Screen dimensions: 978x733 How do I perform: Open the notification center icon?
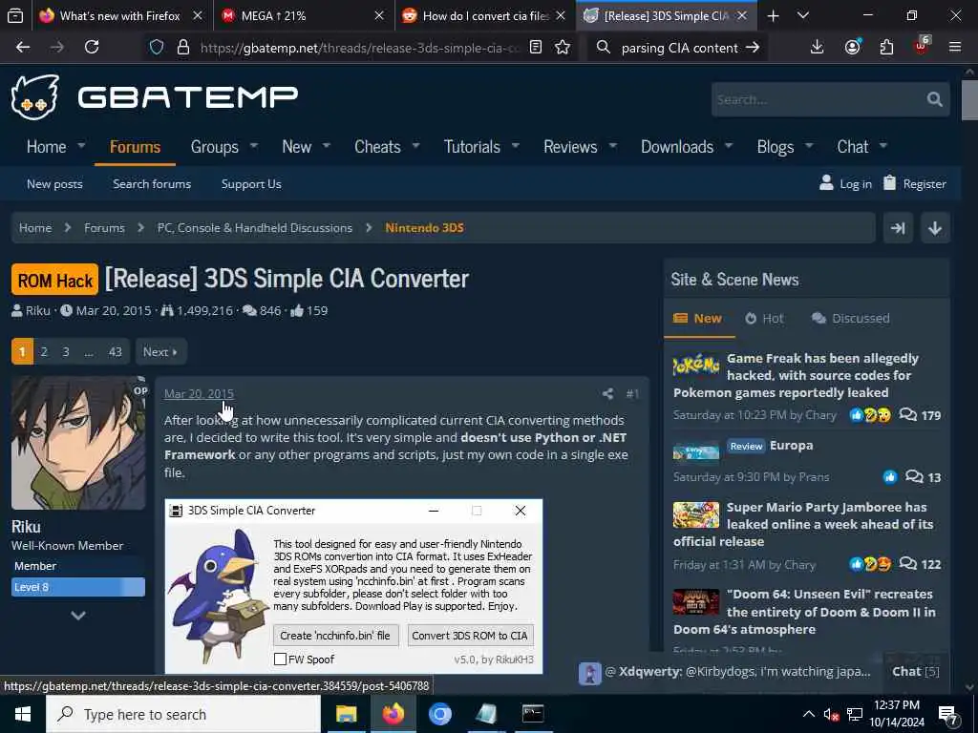[x=948, y=714]
